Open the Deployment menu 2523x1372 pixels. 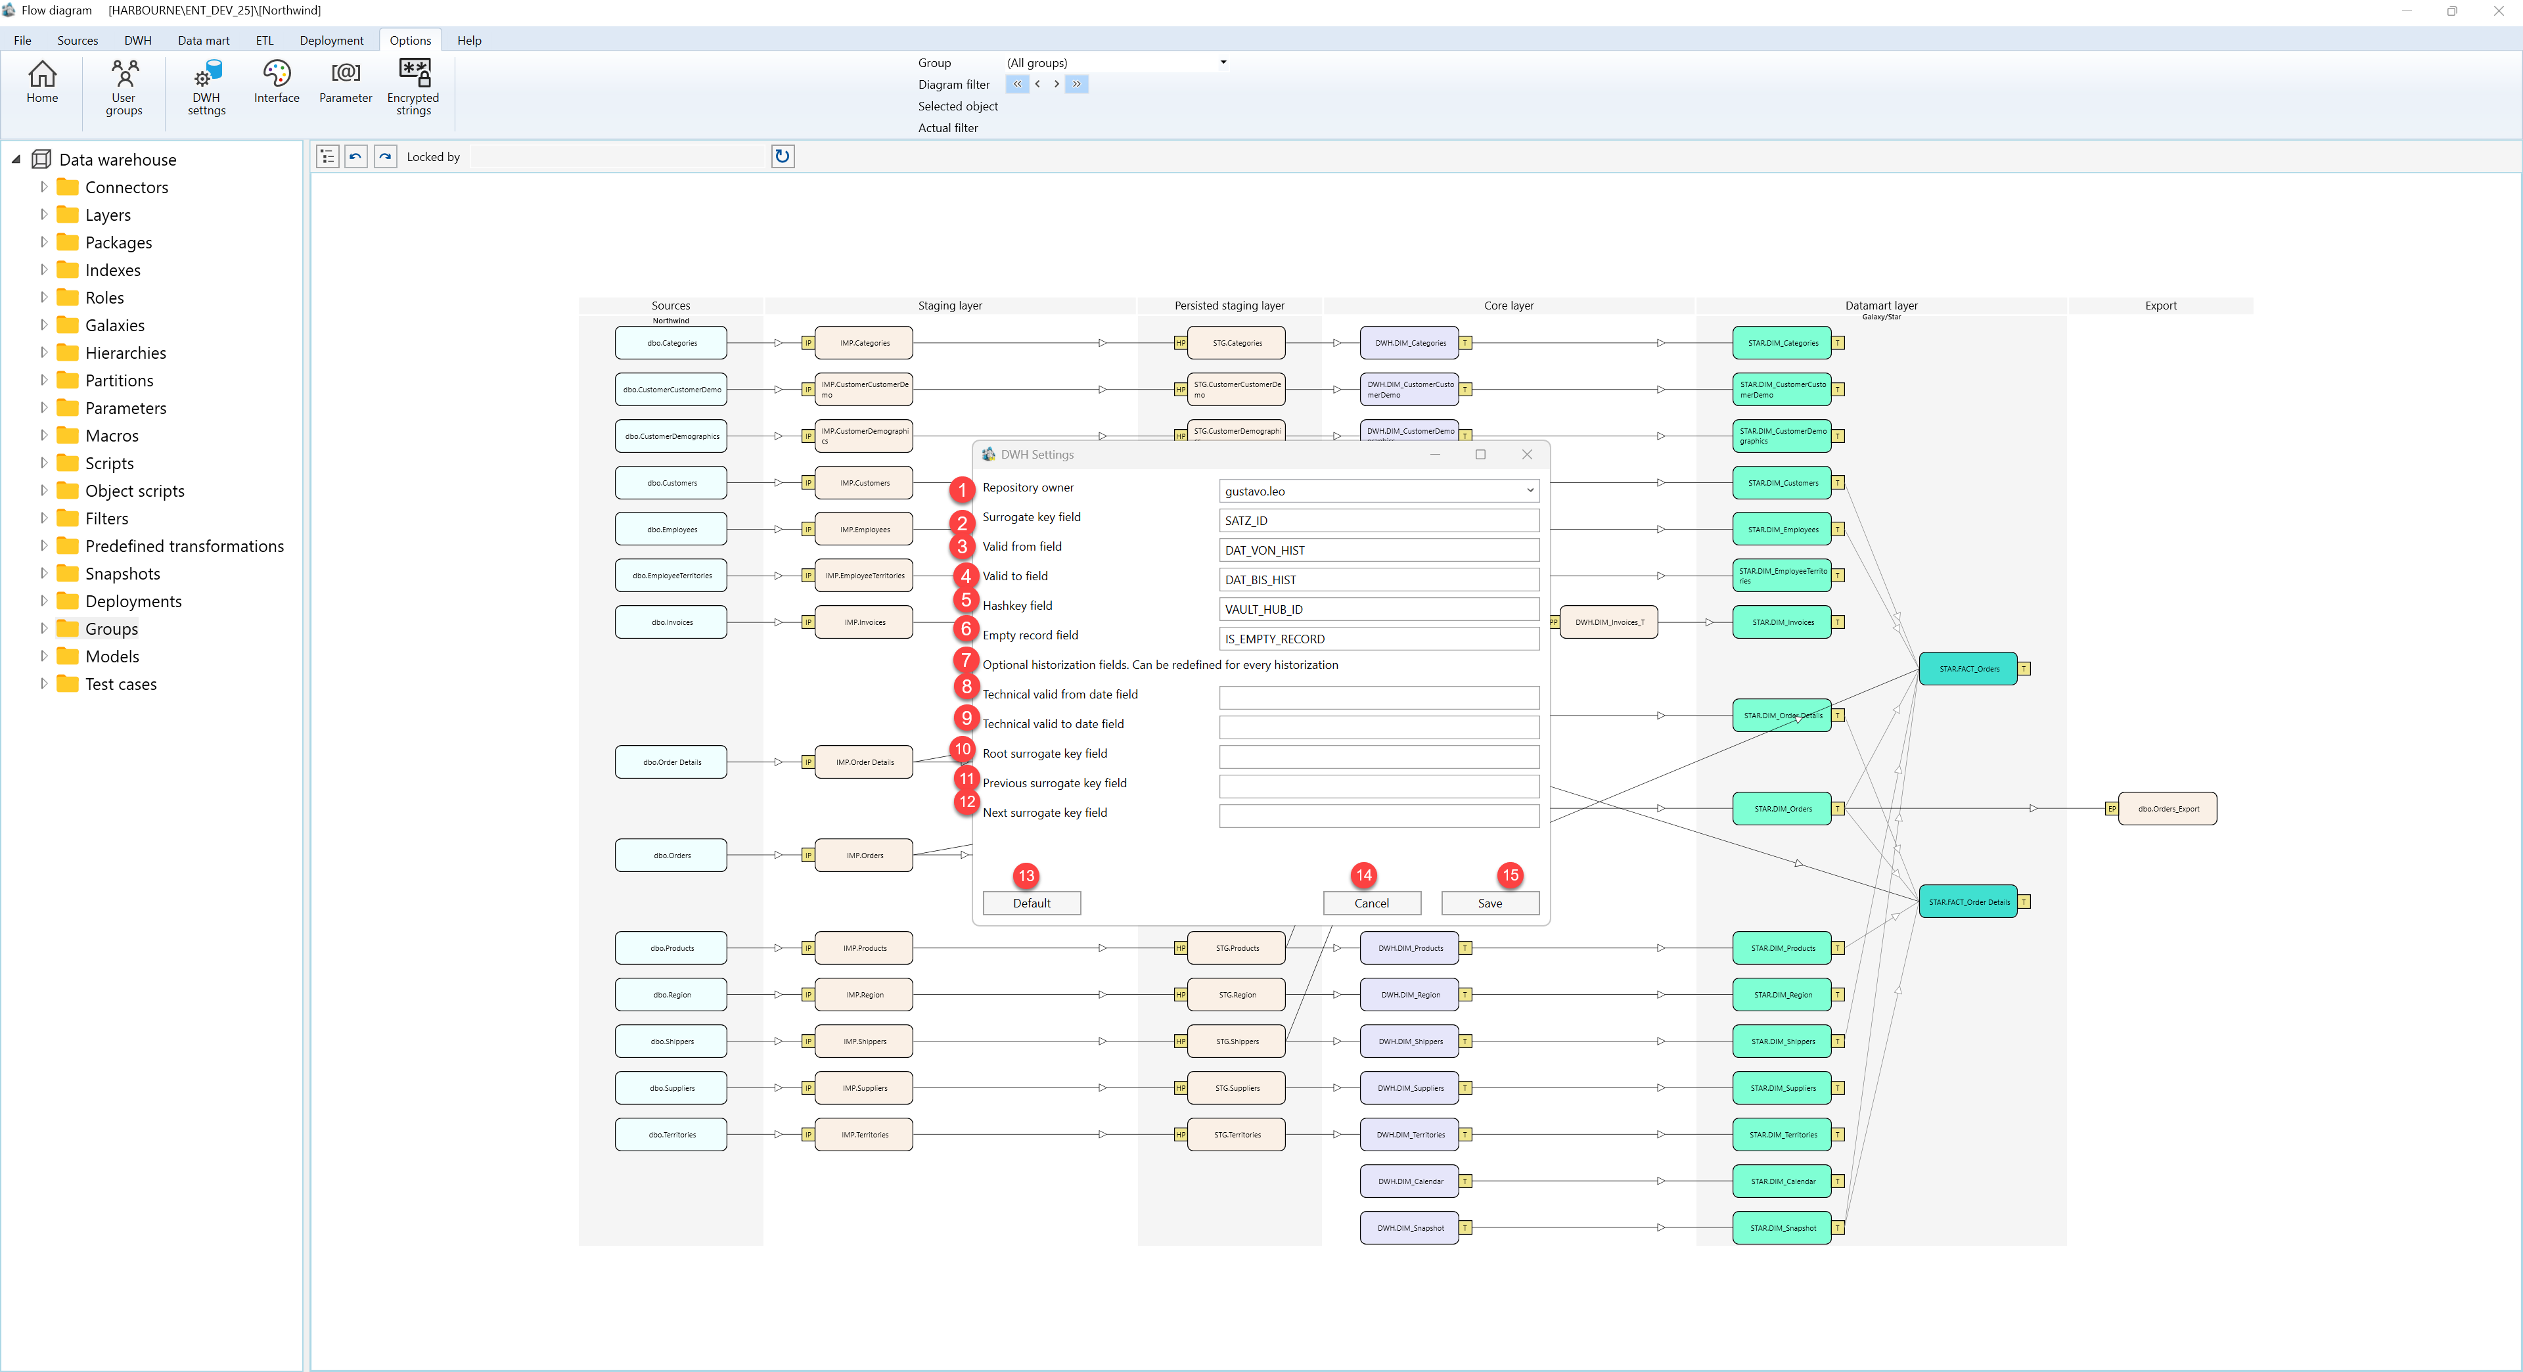click(331, 40)
